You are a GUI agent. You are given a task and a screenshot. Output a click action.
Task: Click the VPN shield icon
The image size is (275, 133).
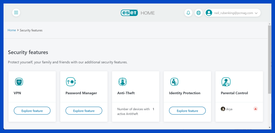tap(19, 82)
